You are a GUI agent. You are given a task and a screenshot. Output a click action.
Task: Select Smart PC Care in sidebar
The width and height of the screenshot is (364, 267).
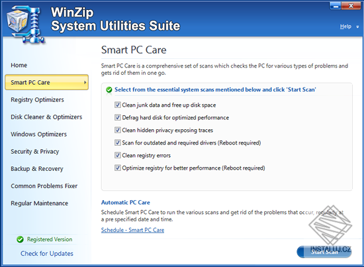[46, 82]
